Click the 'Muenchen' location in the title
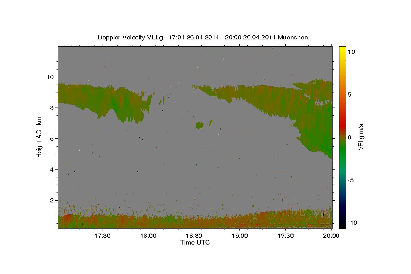This screenshot has height=274, width=411. (293, 37)
